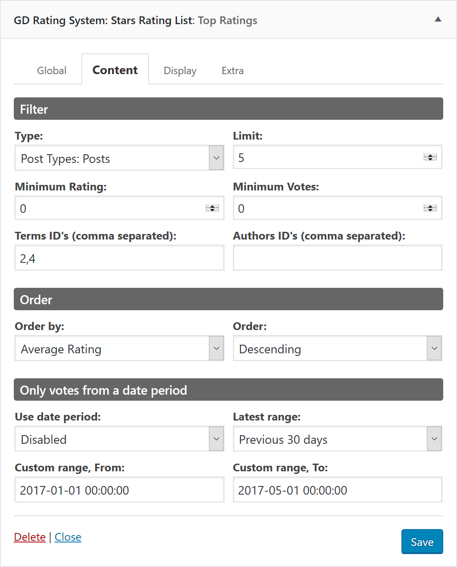This screenshot has width=457, height=567.
Task: Open the Latest range dropdown
Action: (x=337, y=439)
